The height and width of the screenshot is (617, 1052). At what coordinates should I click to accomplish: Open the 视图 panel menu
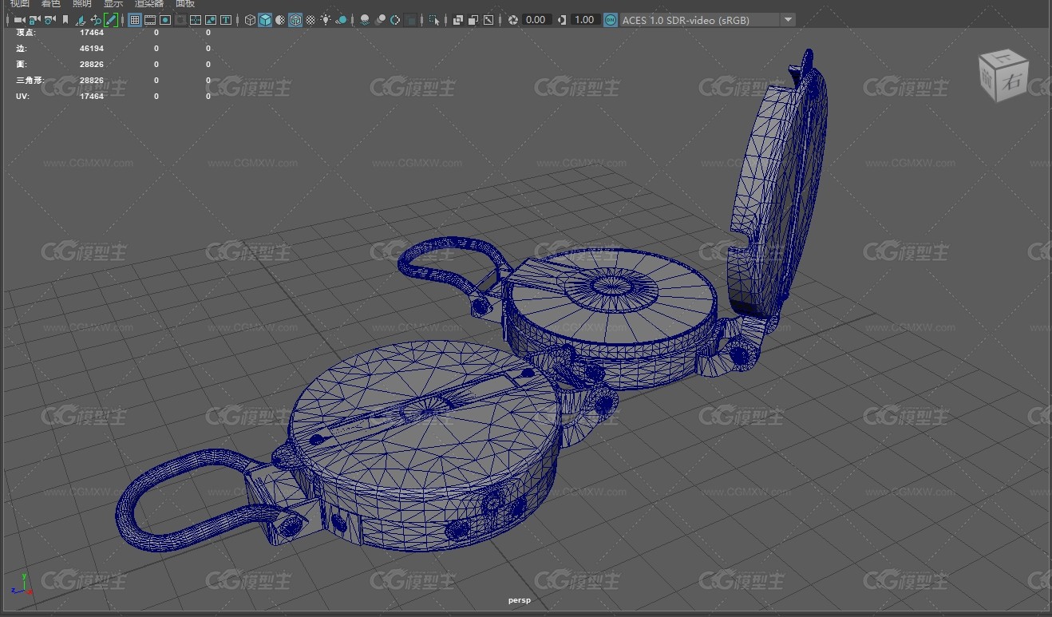[x=19, y=3]
